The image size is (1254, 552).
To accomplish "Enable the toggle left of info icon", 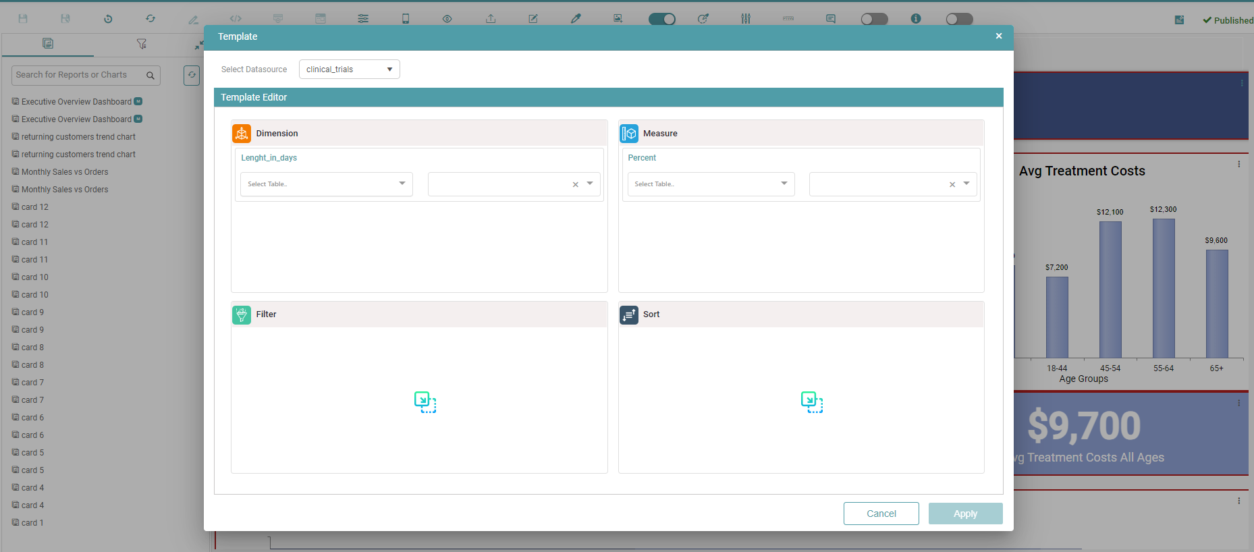I will tap(874, 19).
